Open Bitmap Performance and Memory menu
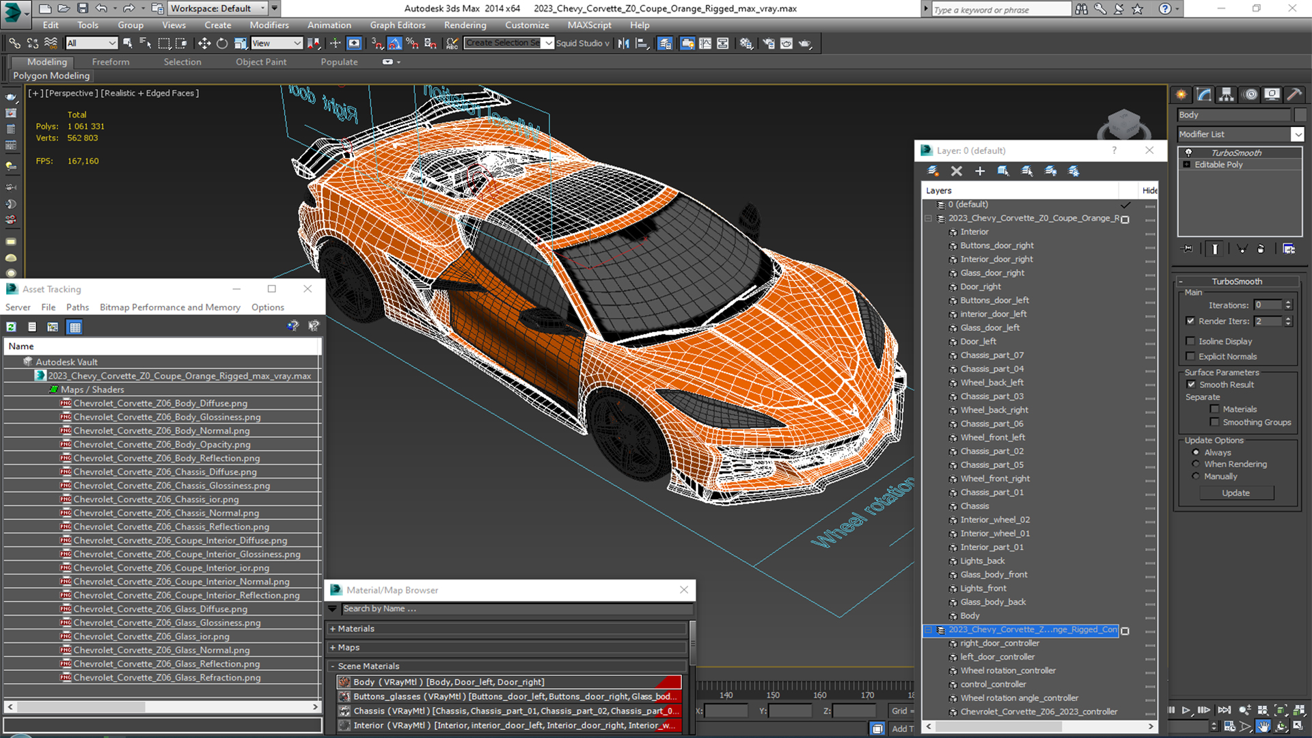The image size is (1312, 738). pos(170,307)
